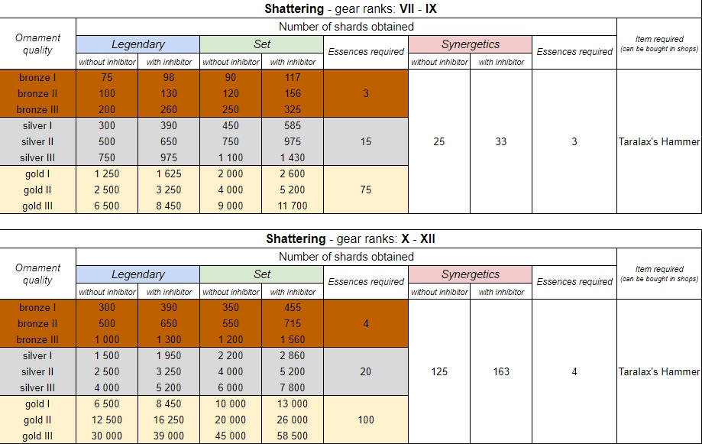Select the Synergetics header in the VII - IX table

pos(470,44)
